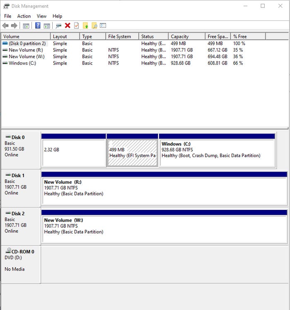290x310 pixels.
Task: Click the volume icon beside New Volume (R:) in the list
Action: [5, 50]
